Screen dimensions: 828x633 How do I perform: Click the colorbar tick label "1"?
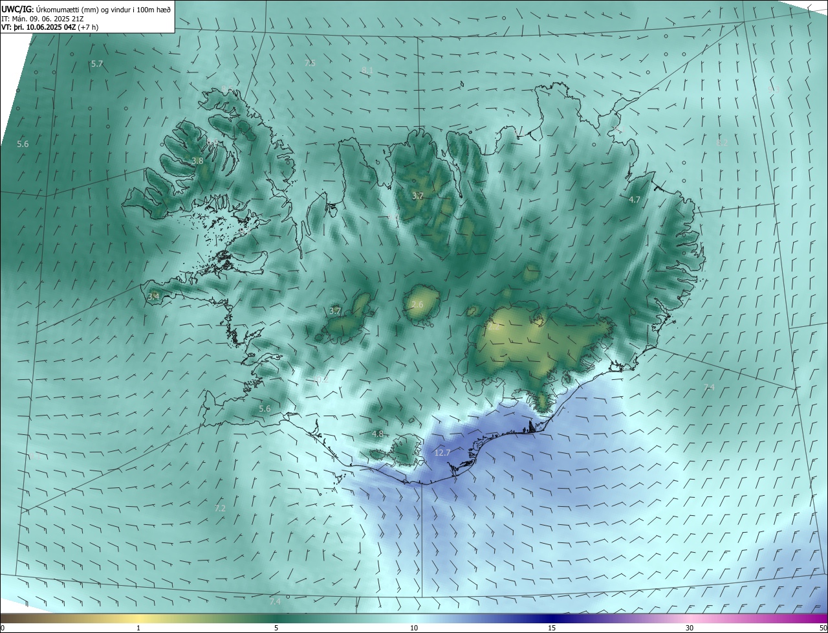pyautogui.click(x=138, y=628)
